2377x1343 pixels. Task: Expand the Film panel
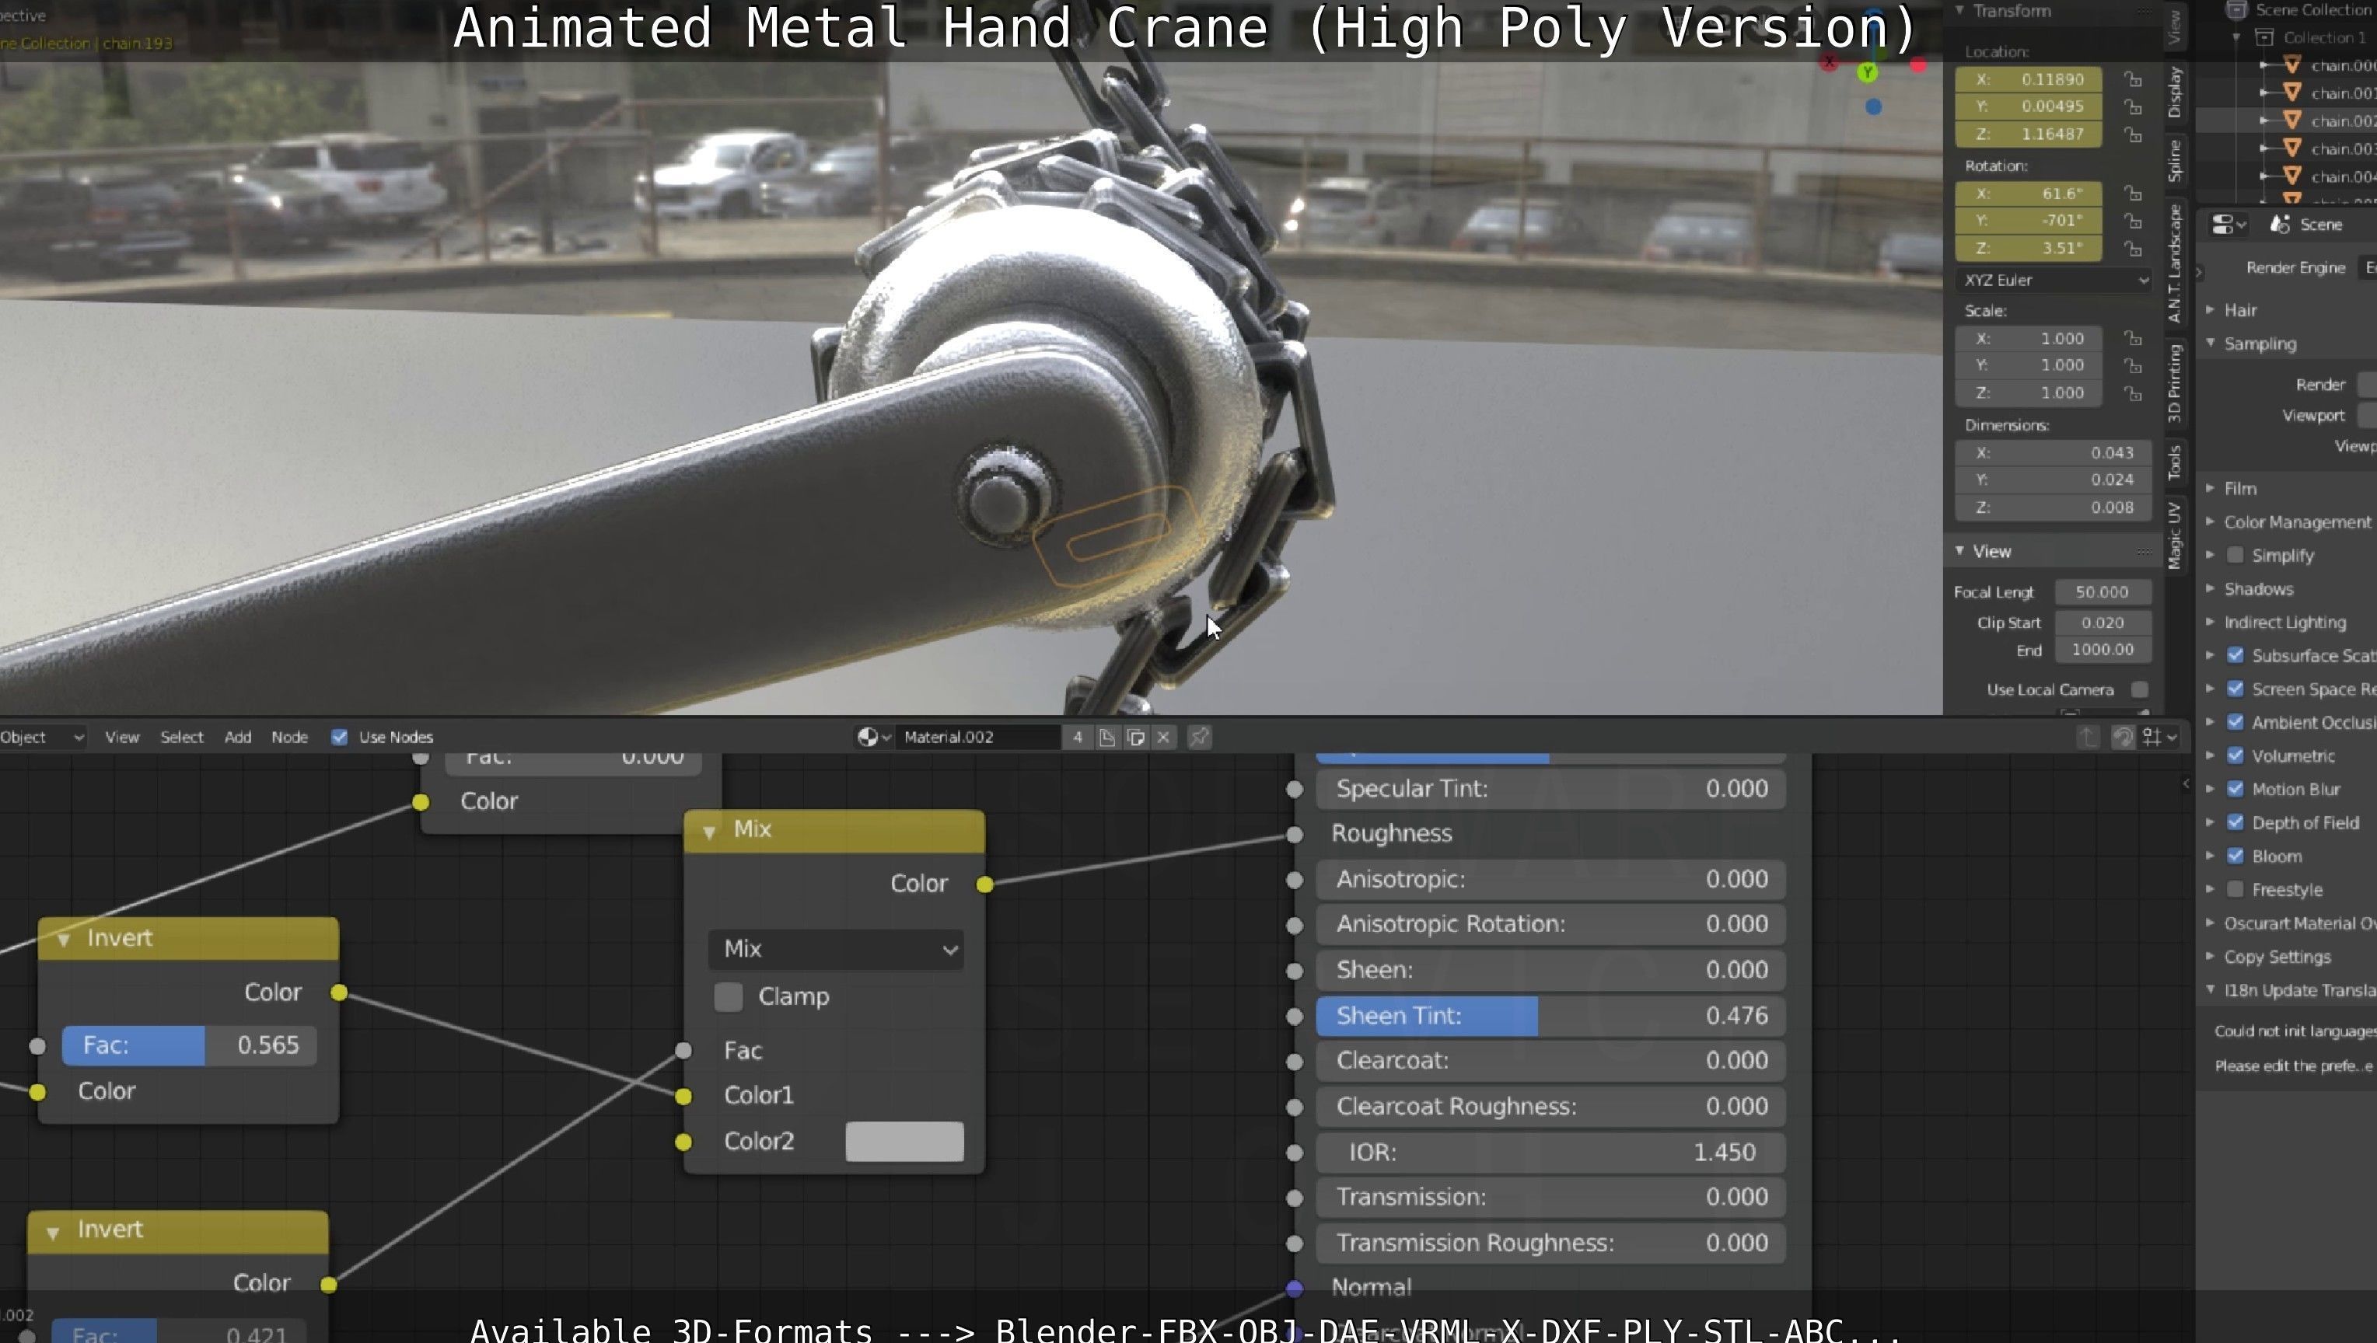pos(2211,488)
